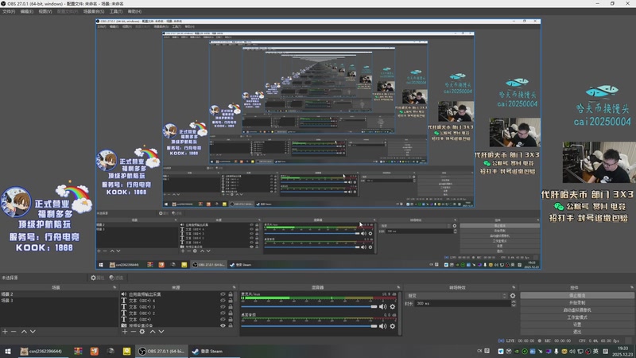
Task: Mute the 桌面音频 speaker icon
Action: coord(382,326)
